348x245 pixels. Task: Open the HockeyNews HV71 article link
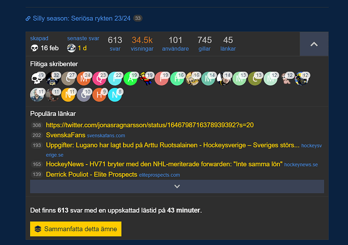[x=164, y=164]
